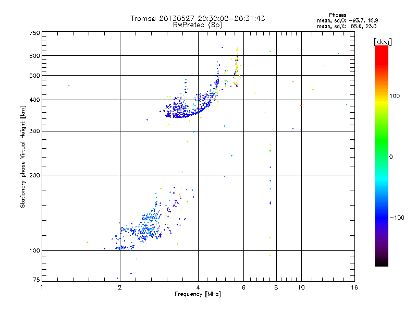This screenshot has width=417, height=313.
Task: Click the colorbar tick label '-100'
Action: point(397,218)
